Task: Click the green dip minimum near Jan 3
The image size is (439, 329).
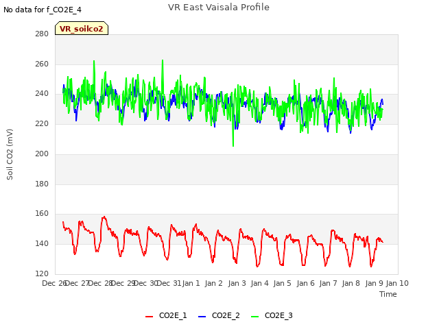Action: [x=233, y=146]
